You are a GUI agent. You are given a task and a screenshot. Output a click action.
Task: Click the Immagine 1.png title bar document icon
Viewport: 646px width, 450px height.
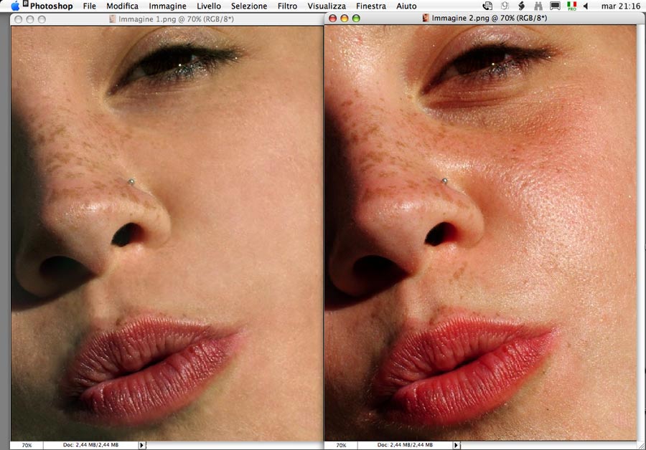pyautogui.click(x=114, y=18)
